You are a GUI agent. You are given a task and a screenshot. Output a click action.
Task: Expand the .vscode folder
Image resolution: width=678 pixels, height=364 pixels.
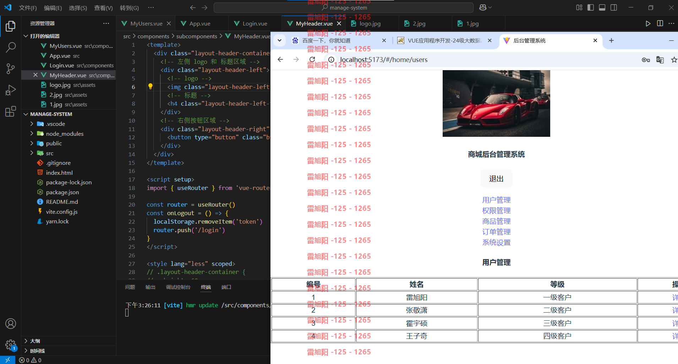tap(32, 124)
